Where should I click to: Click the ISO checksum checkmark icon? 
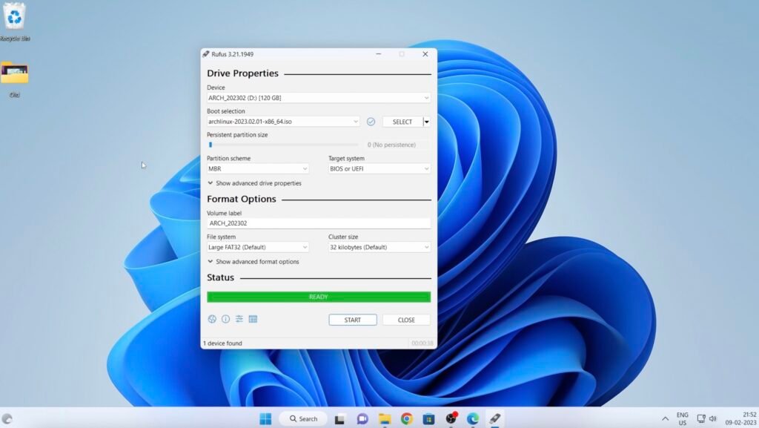click(x=371, y=122)
